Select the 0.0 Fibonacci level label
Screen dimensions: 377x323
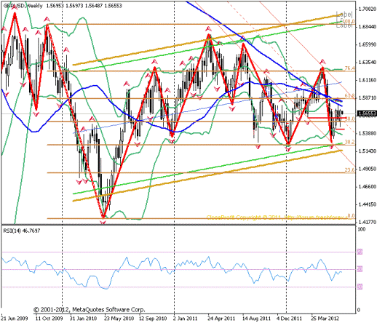coord(351,215)
